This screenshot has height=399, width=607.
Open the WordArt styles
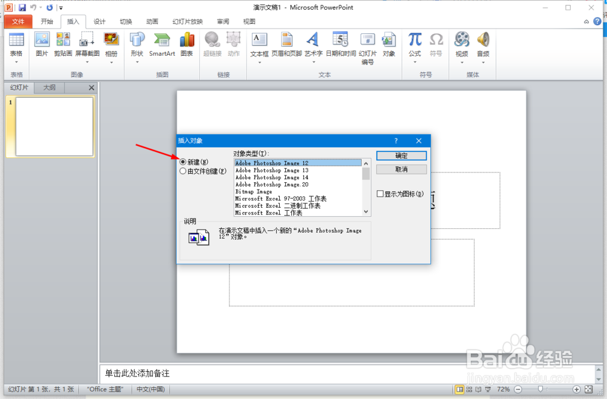(x=313, y=44)
